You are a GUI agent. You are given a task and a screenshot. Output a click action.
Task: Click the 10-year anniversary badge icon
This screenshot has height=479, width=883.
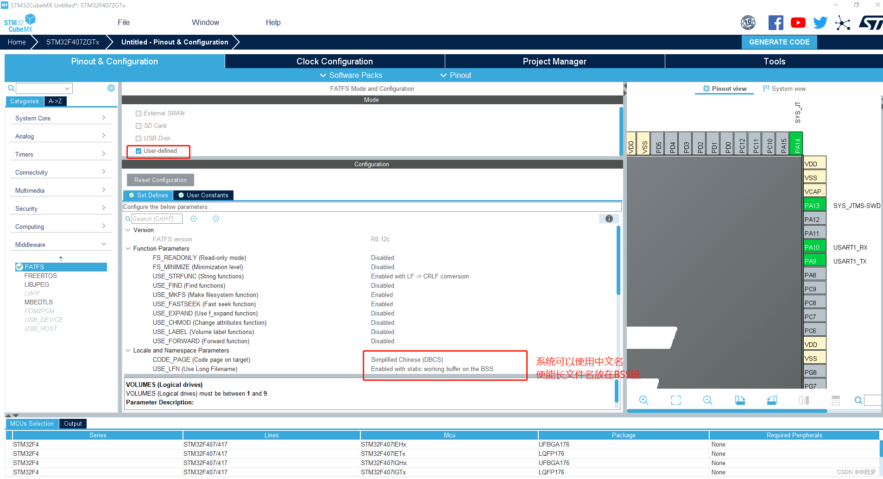click(x=748, y=23)
